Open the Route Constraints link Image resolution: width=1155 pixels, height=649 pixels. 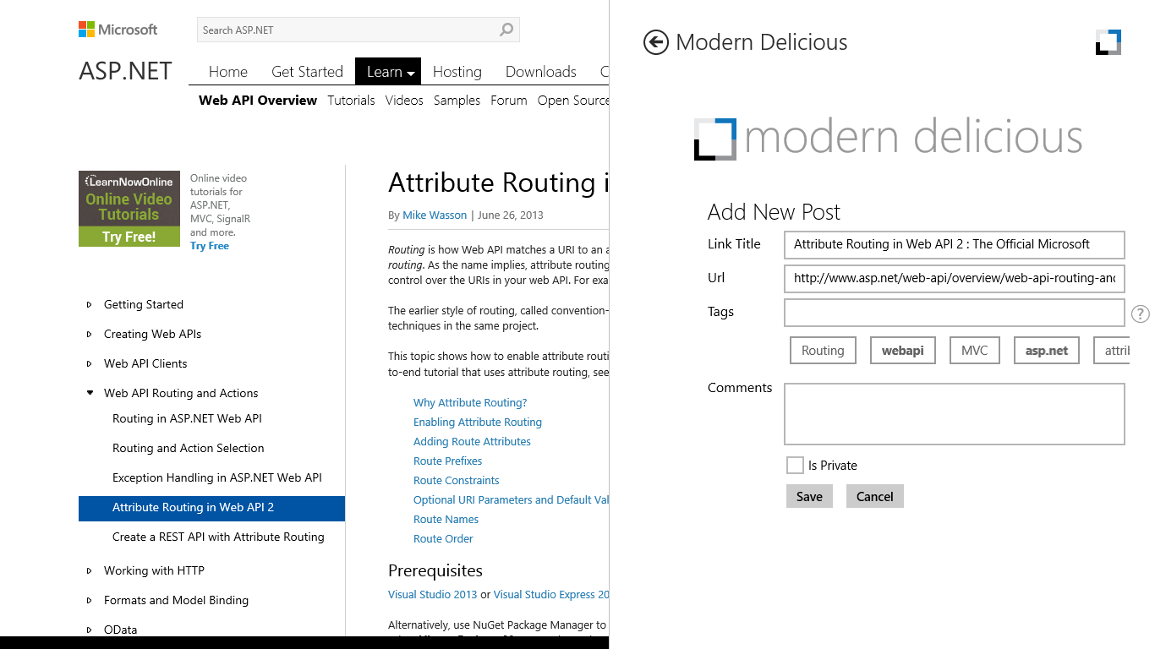click(x=456, y=480)
